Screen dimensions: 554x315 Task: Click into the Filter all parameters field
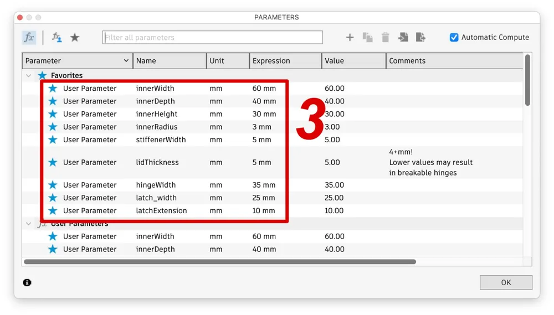[x=213, y=38]
